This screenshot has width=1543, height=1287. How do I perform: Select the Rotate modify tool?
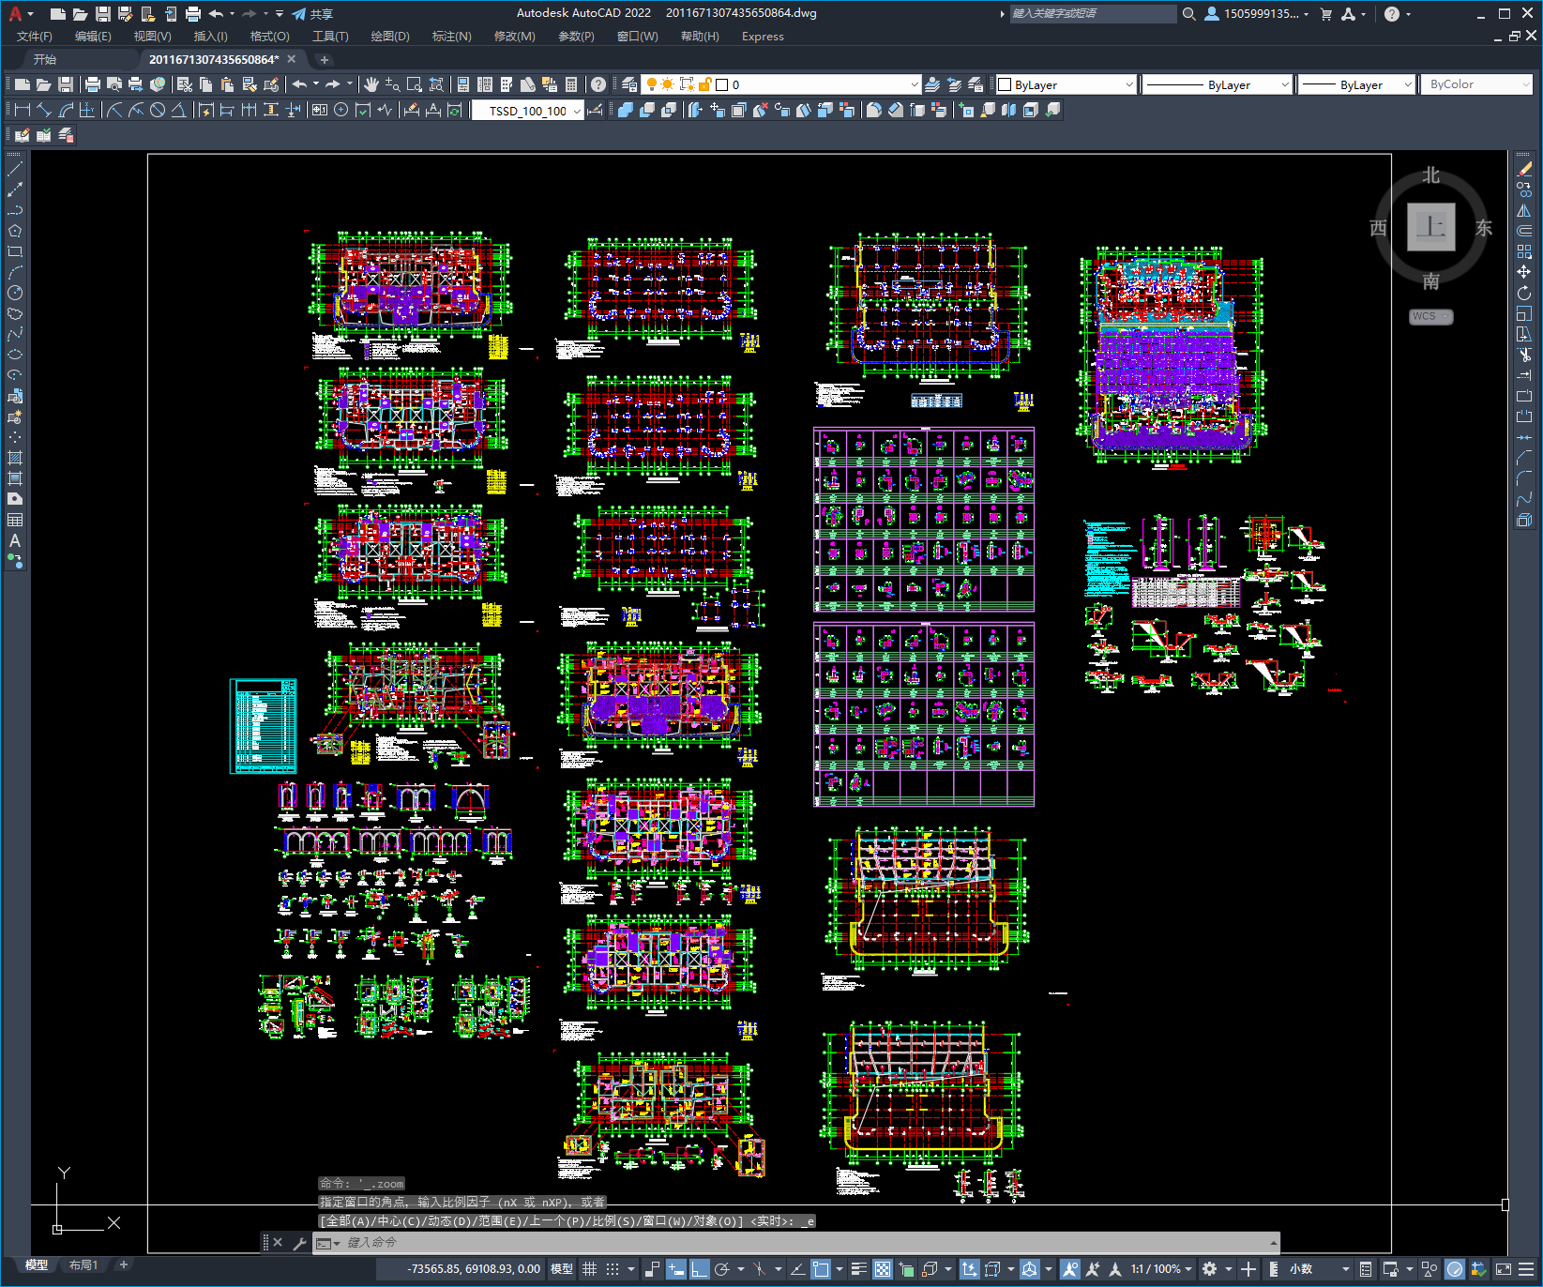point(1524,293)
